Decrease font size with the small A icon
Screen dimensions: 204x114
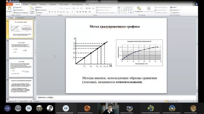click(x=70, y=9)
